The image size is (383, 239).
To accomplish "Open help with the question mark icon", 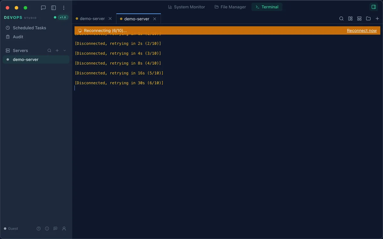I will tap(39, 228).
